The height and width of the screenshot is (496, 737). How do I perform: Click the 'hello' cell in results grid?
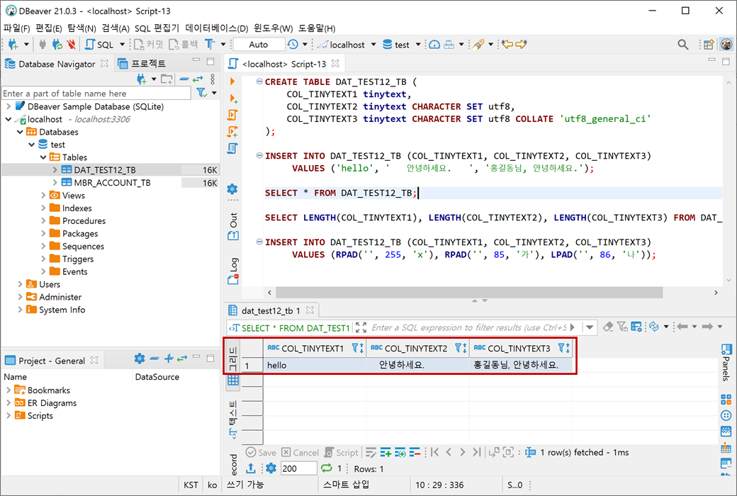pos(315,365)
